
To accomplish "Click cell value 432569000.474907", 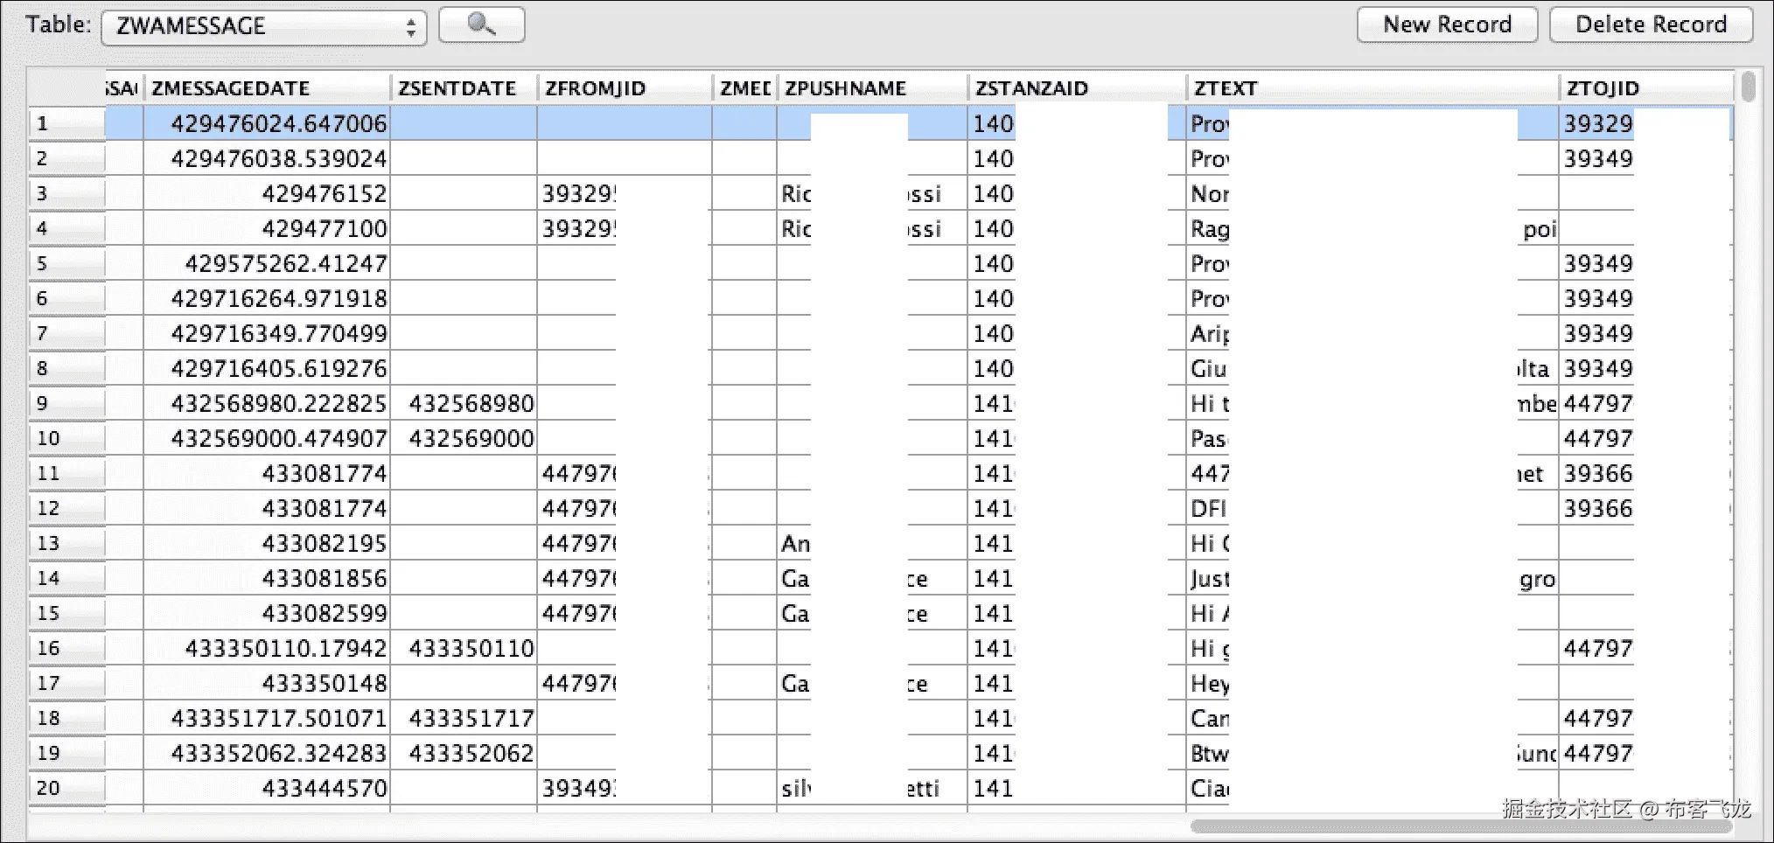I will (267, 438).
